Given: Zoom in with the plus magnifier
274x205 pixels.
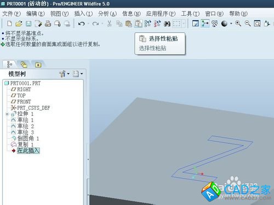Looking at the screenshot, I should click(238, 24).
